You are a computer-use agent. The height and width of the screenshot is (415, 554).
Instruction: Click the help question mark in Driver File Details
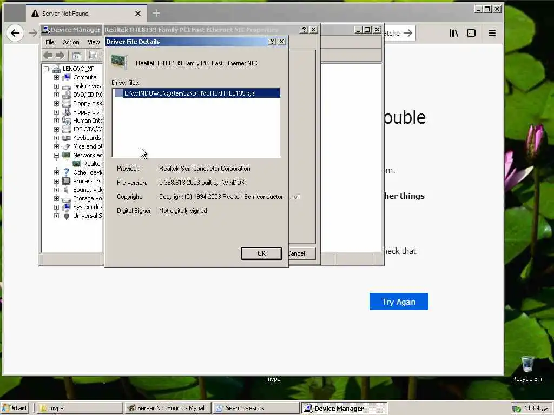pyautogui.click(x=272, y=41)
